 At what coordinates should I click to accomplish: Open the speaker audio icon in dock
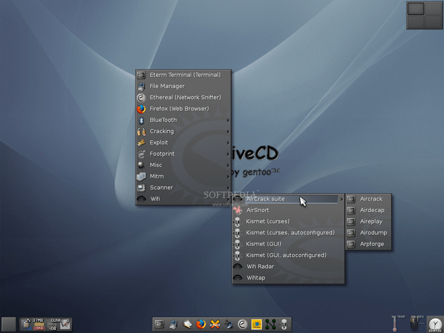(x=229, y=324)
